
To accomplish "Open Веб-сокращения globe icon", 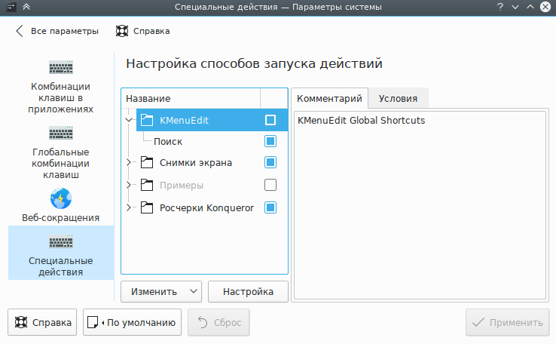I will tap(61, 199).
